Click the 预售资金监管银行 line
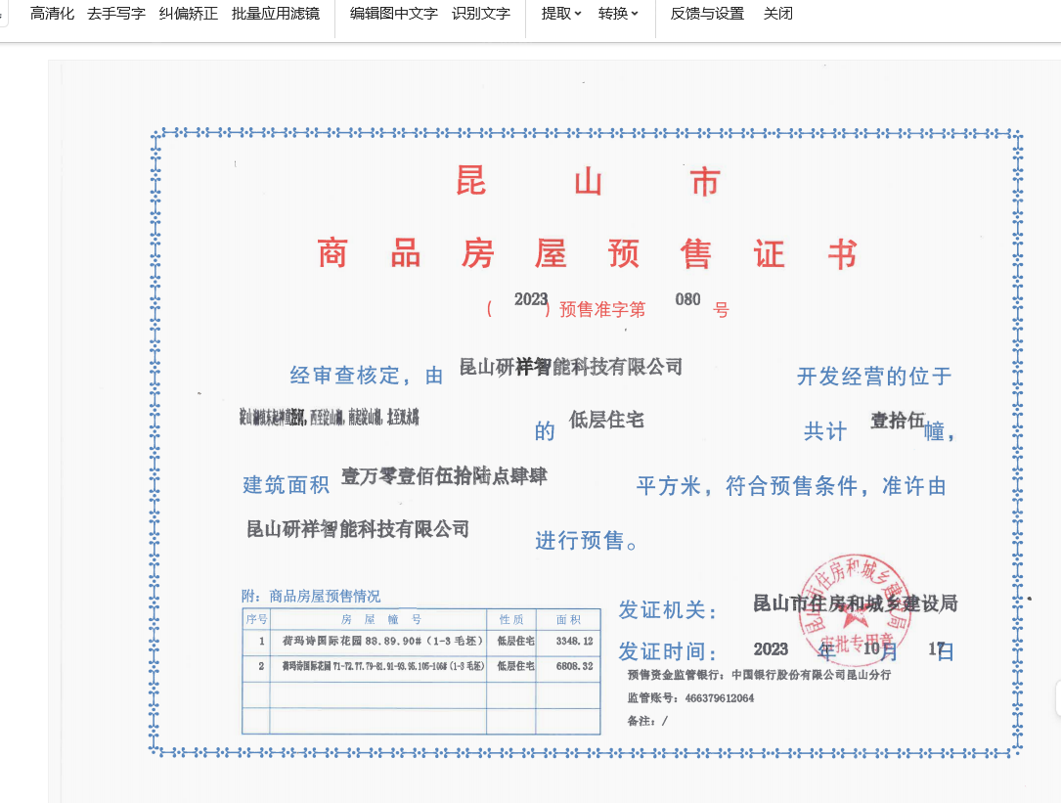The width and height of the screenshot is (1061, 803). [759, 675]
